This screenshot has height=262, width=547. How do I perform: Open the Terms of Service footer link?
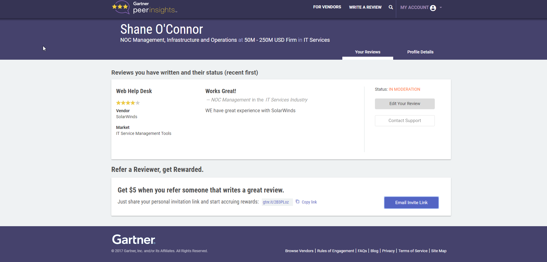(x=413, y=251)
